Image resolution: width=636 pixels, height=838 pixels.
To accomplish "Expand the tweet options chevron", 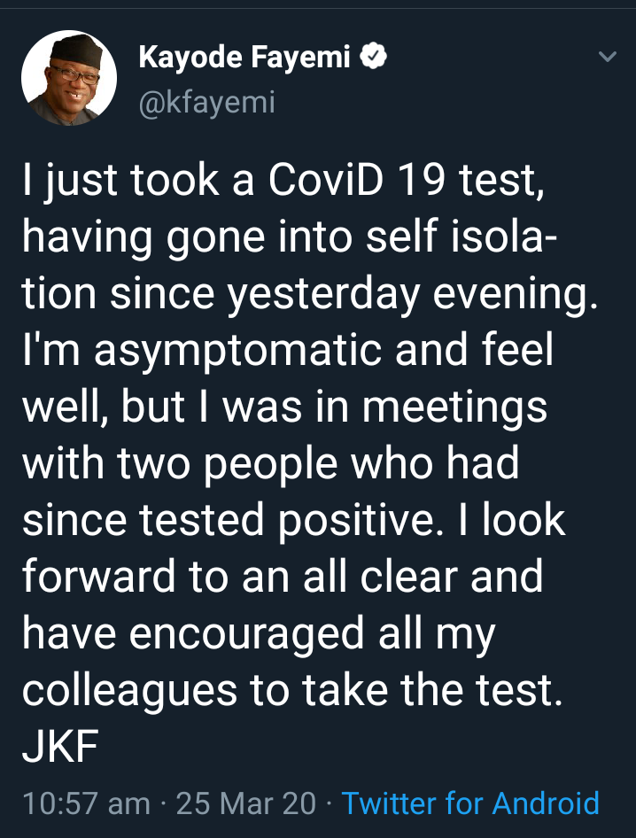I will [x=607, y=56].
